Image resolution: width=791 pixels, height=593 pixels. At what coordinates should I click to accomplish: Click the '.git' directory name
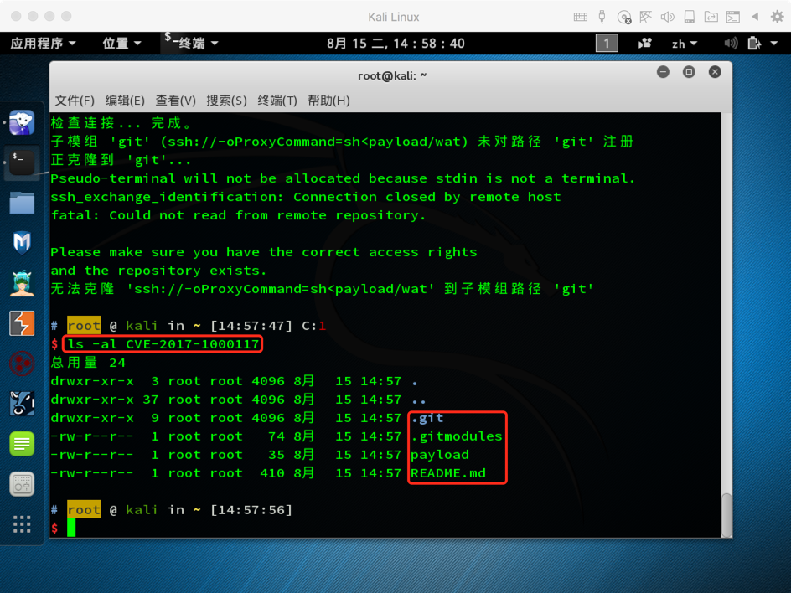[x=427, y=418]
